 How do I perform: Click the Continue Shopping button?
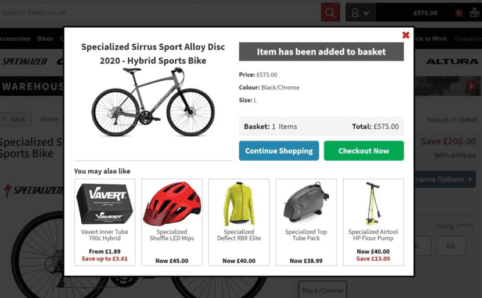click(x=279, y=151)
